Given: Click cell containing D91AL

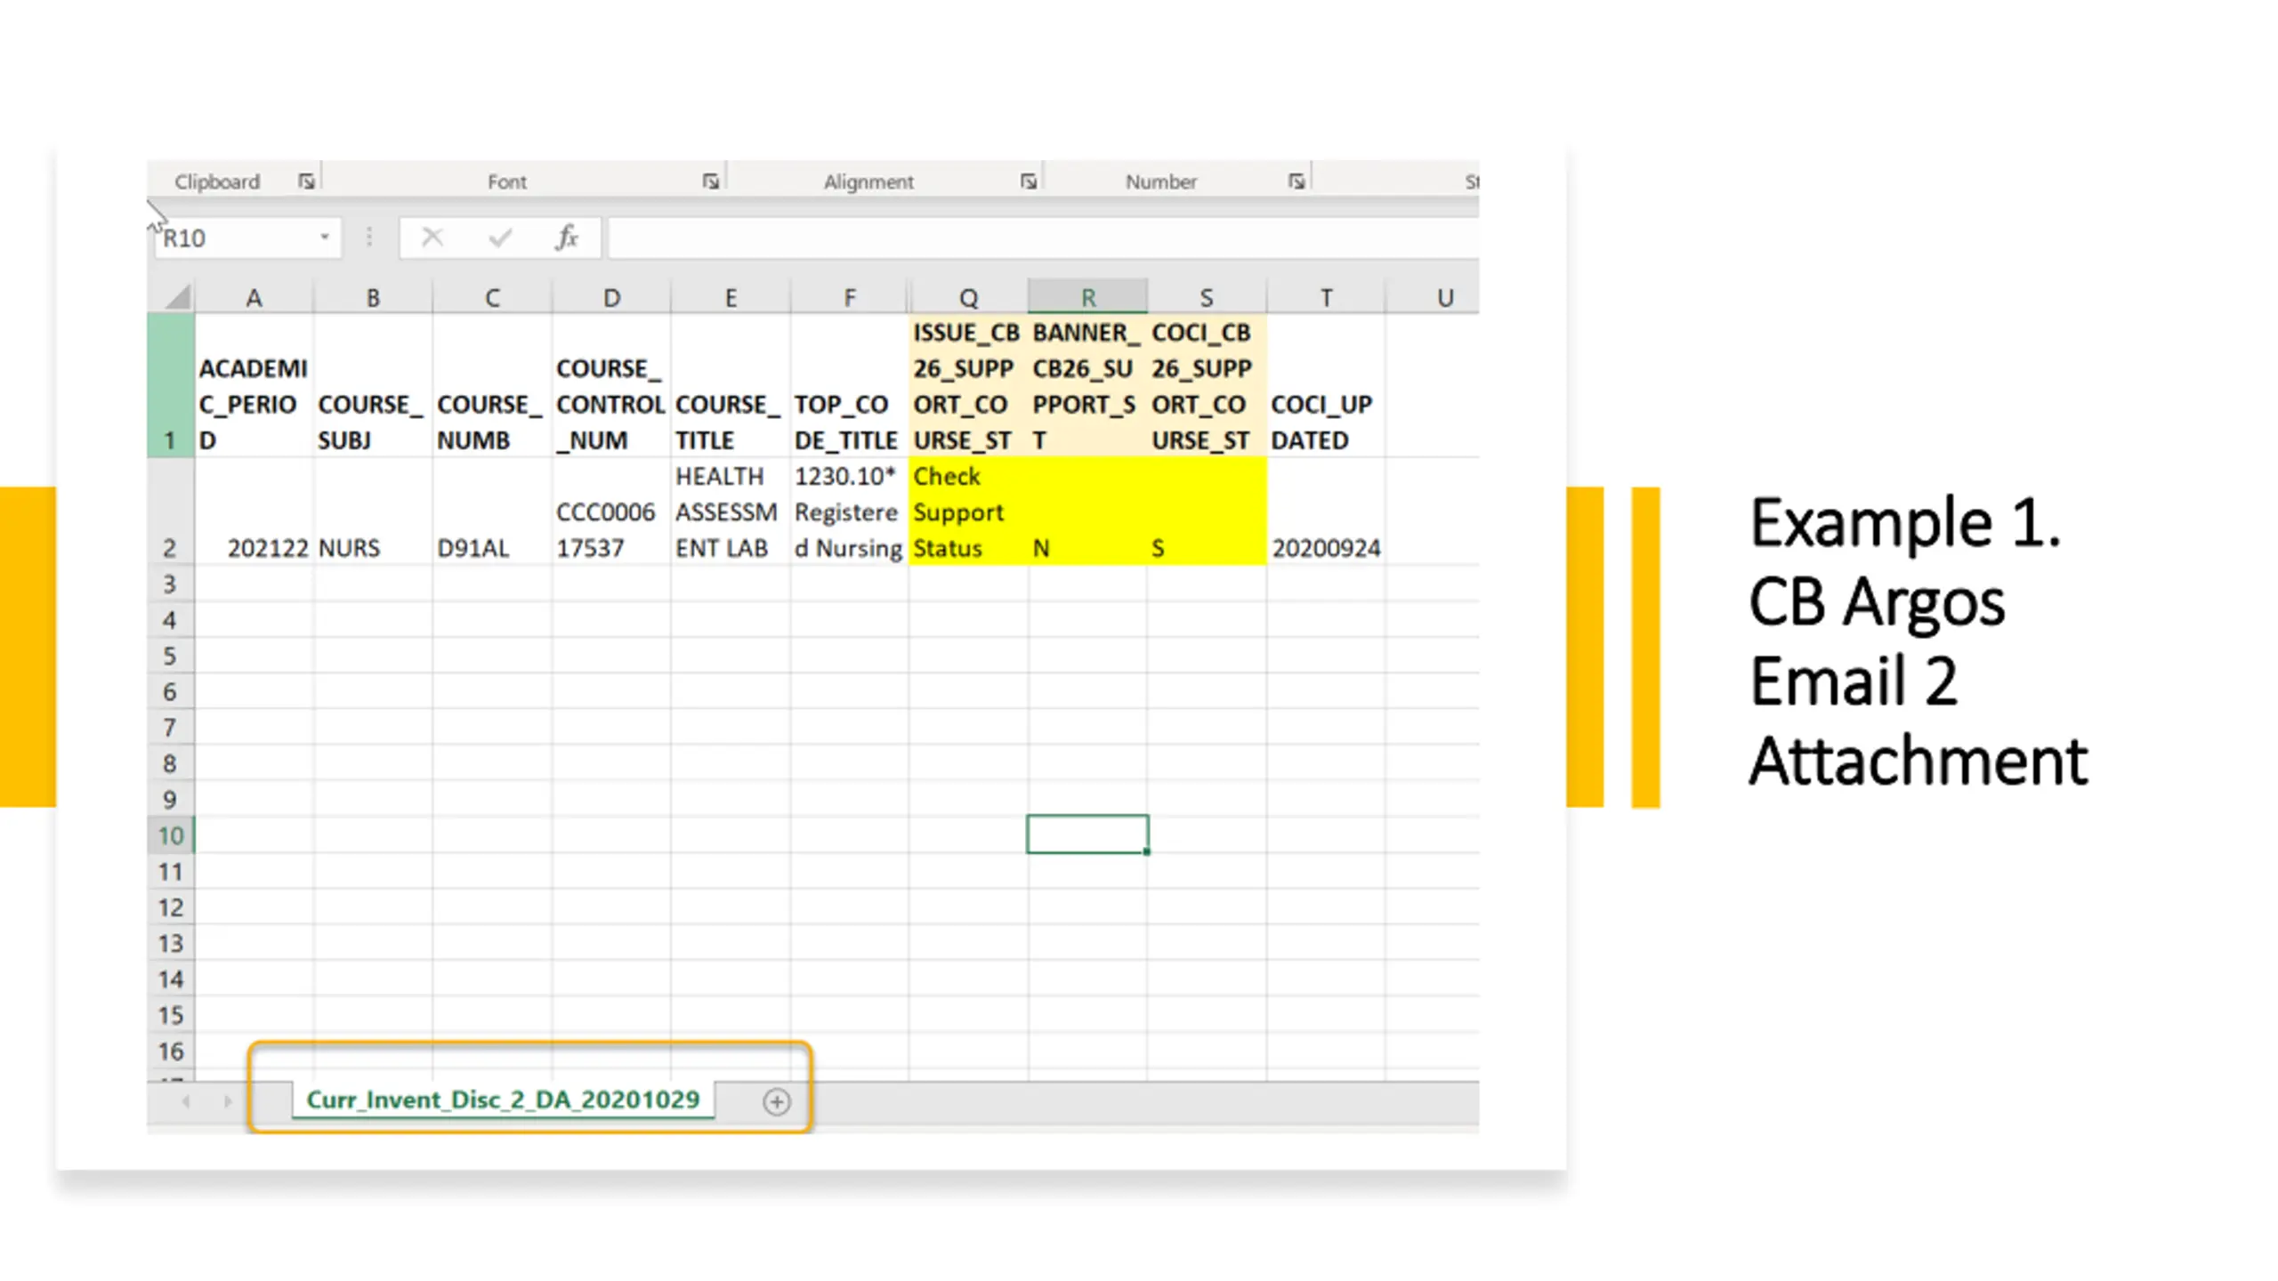Looking at the screenshot, I should point(492,512).
